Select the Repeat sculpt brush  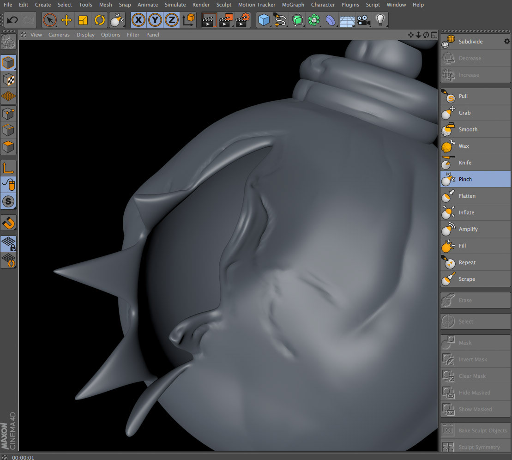coord(475,262)
